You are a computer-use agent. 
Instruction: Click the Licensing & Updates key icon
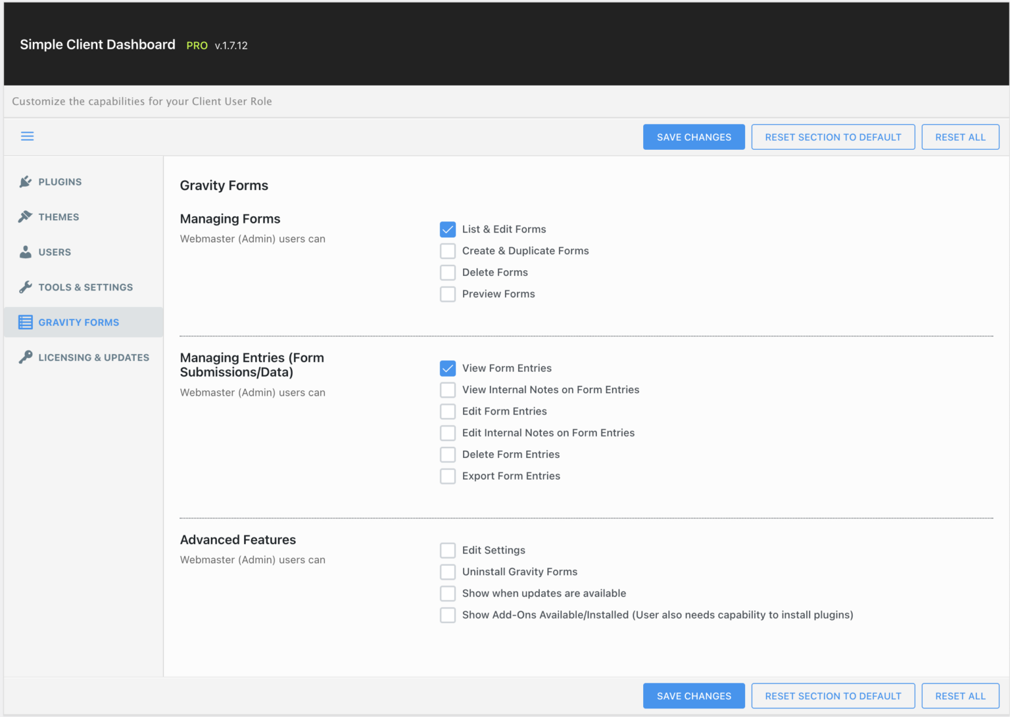pyautogui.click(x=25, y=357)
